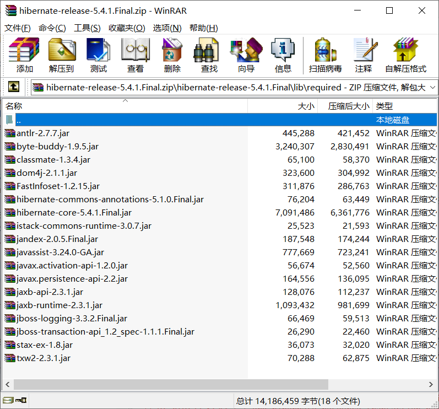Click the drive icon in the status bar
This screenshot has width=439, height=409.
click(x=8, y=400)
